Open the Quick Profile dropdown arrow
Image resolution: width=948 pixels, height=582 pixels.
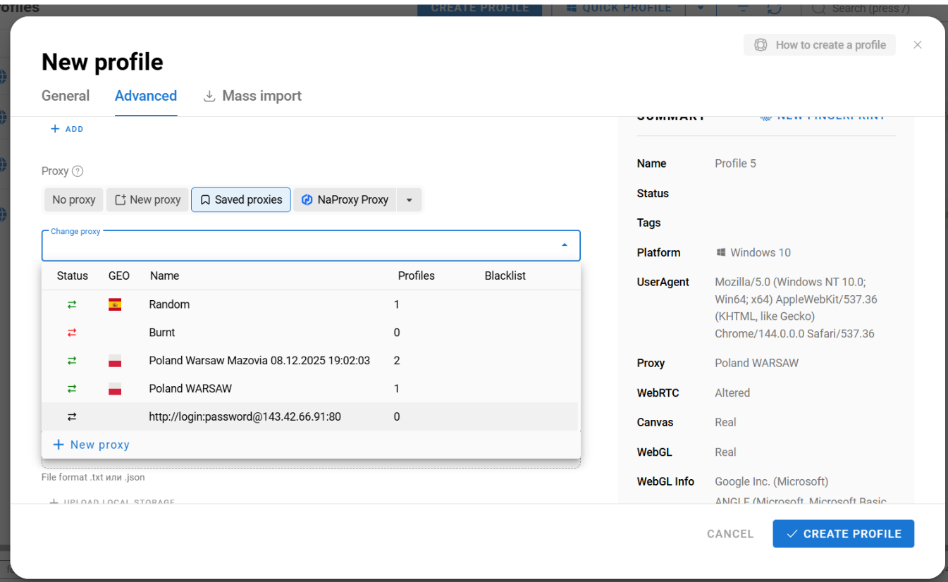(700, 8)
